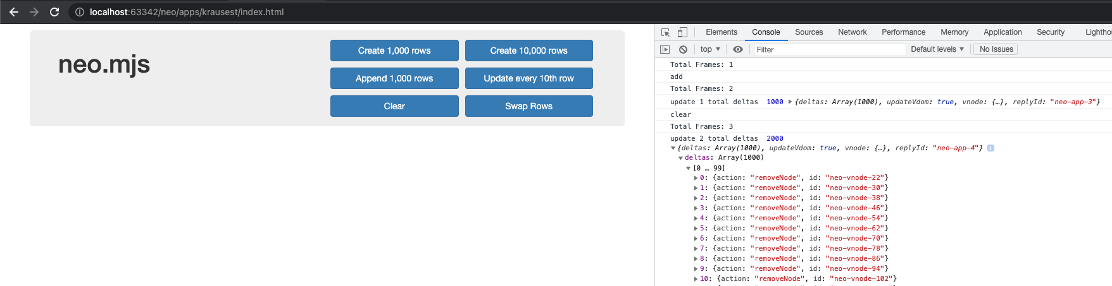This screenshot has height=286, width=1112.
Task: Click Append 1,000 rows button
Action: 394,78
